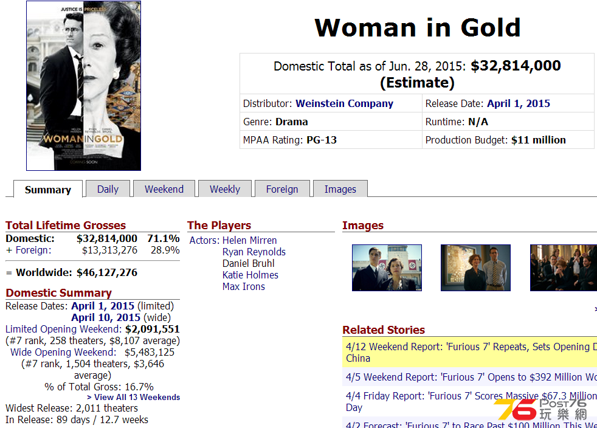The width and height of the screenshot is (597, 428).
Task: Open thumbnail of couple at airfield
Action: [387, 267]
